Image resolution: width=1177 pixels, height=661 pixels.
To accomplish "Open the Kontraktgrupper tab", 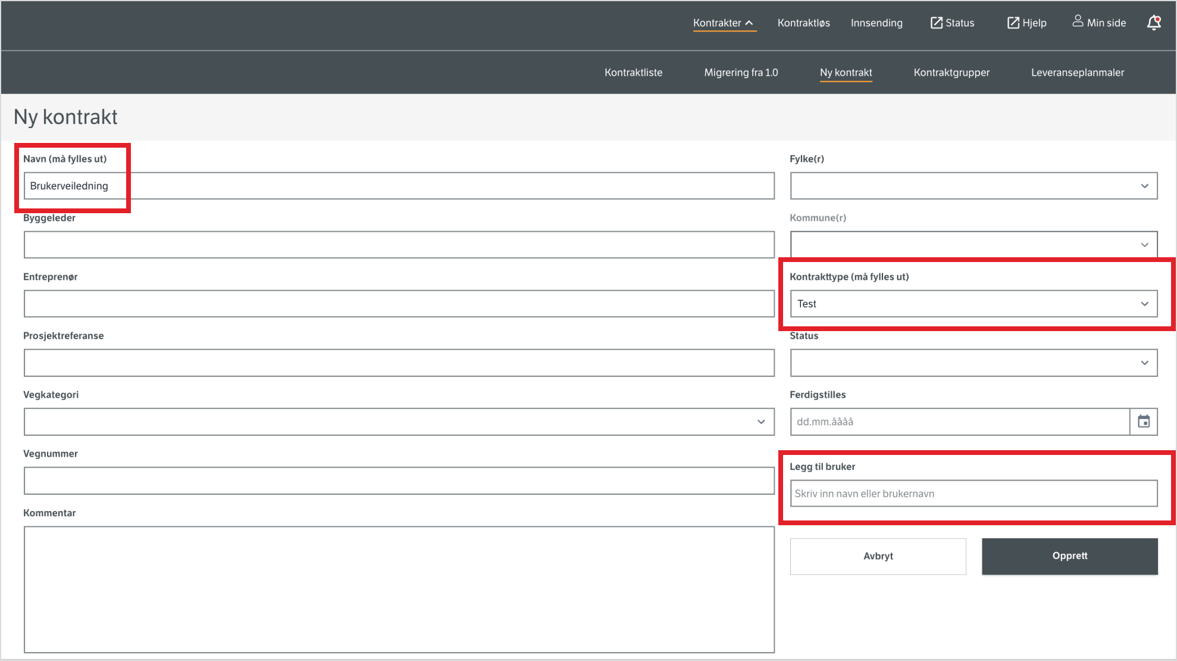I will pos(951,73).
